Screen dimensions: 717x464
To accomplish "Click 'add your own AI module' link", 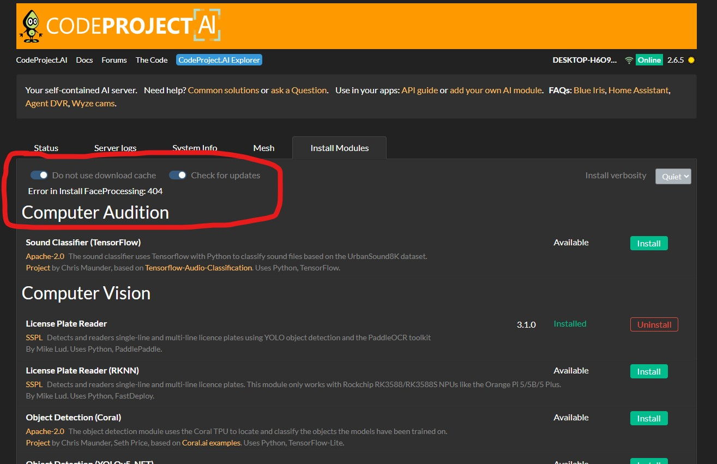I will [496, 90].
